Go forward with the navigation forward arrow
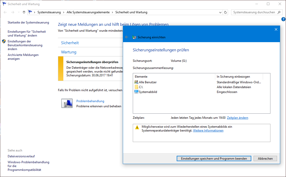 click(13, 12)
